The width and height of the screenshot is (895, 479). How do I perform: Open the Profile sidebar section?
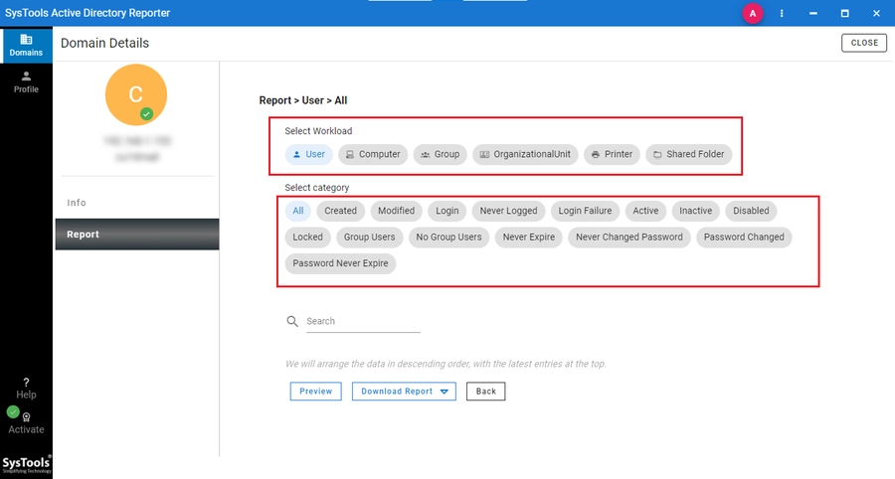point(26,82)
